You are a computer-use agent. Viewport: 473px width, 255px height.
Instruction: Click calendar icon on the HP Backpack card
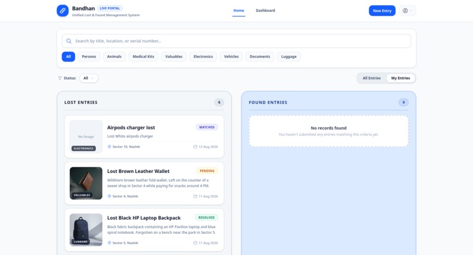pyautogui.click(x=195, y=243)
